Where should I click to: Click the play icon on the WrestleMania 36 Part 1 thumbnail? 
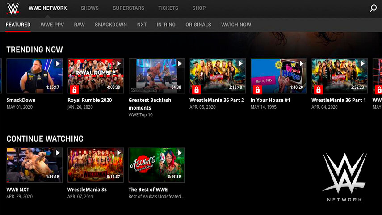click(x=363, y=63)
